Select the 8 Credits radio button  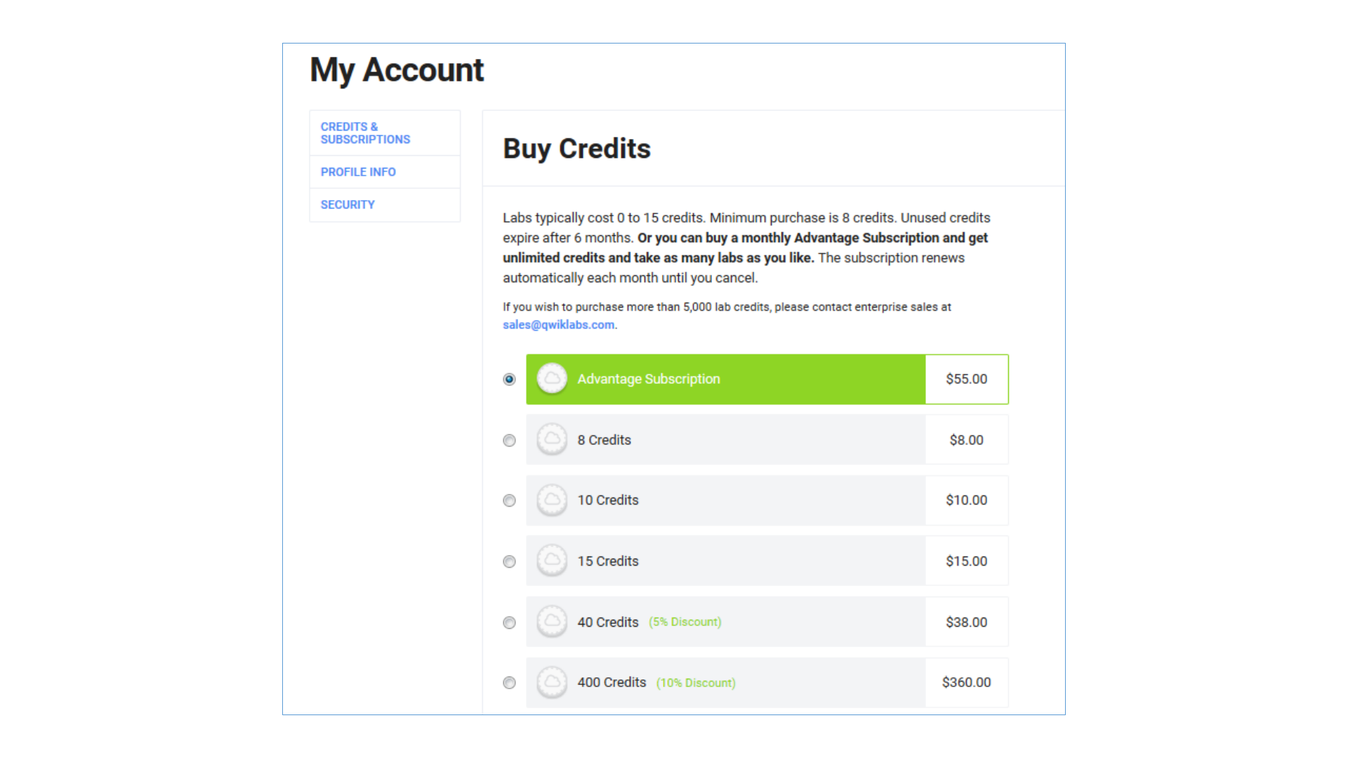[x=510, y=441]
